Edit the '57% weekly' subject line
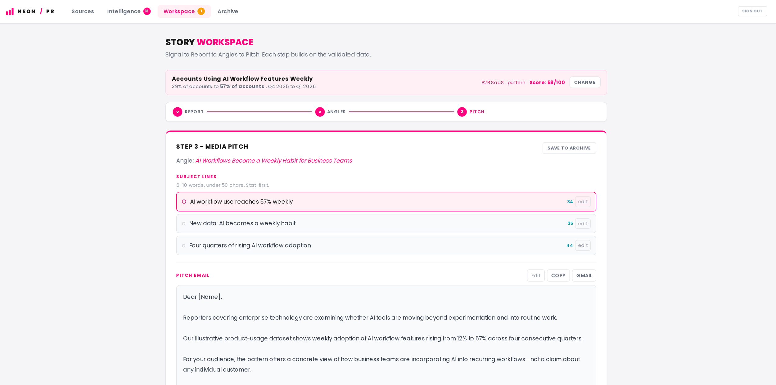This screenshot has width=776, height=385. [583, 202]
